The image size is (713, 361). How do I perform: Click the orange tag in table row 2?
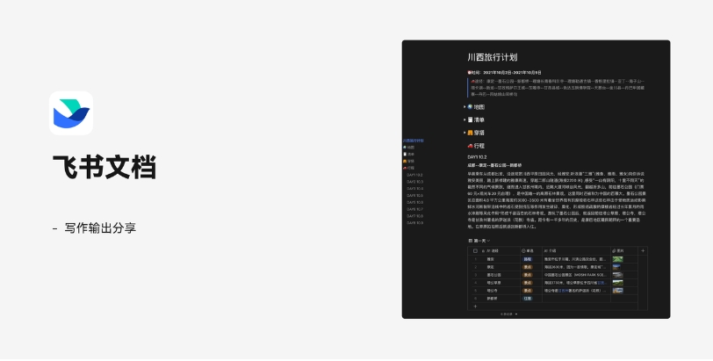click(528, 267)
